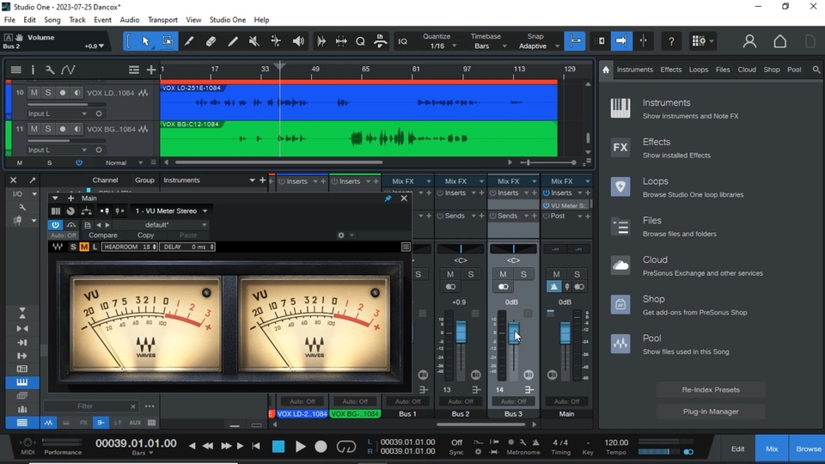Open the Cloud icon in browser
The width and height of the screenshot is (825, 464).
point(620,266)
